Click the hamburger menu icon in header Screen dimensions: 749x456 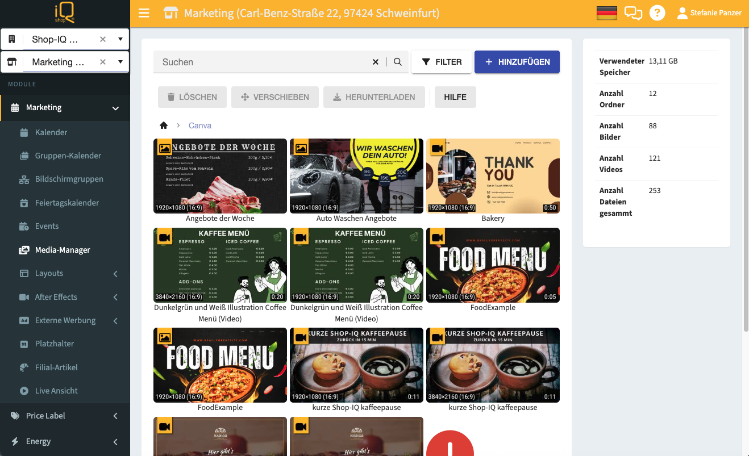tap(144, 13)
